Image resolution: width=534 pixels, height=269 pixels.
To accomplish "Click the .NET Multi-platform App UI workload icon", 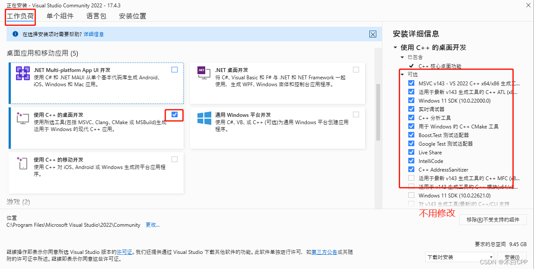I will coord(22,73).
